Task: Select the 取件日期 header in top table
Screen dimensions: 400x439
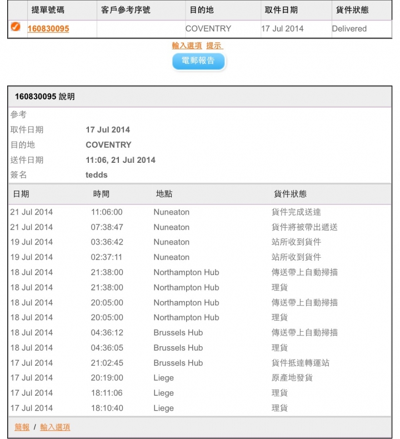Action: point(281,10)
